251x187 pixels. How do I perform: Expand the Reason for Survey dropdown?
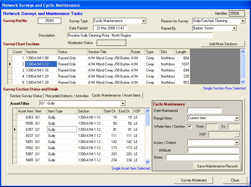point(243,21)
